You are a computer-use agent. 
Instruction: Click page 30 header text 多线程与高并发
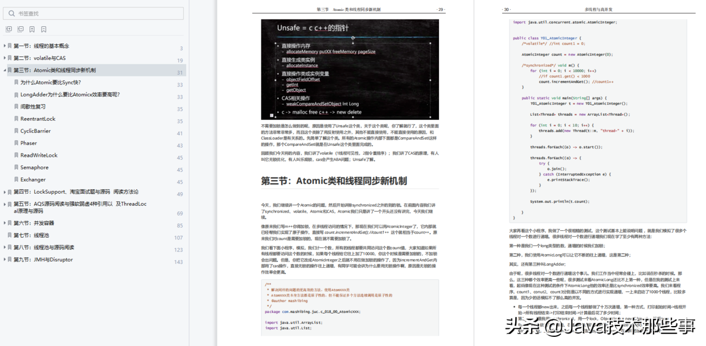click(598, 10)
